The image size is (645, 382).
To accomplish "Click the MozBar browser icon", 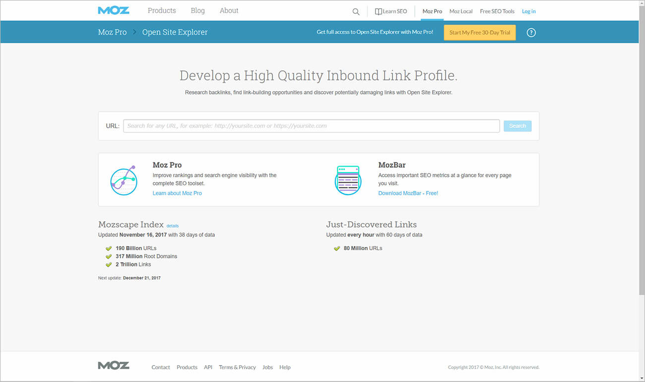I will click(x=348, y=180).
